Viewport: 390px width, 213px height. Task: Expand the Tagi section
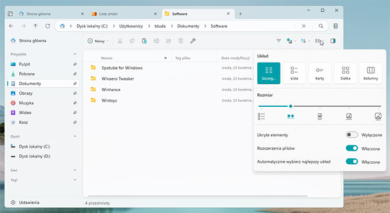click(x=75, y=180)
